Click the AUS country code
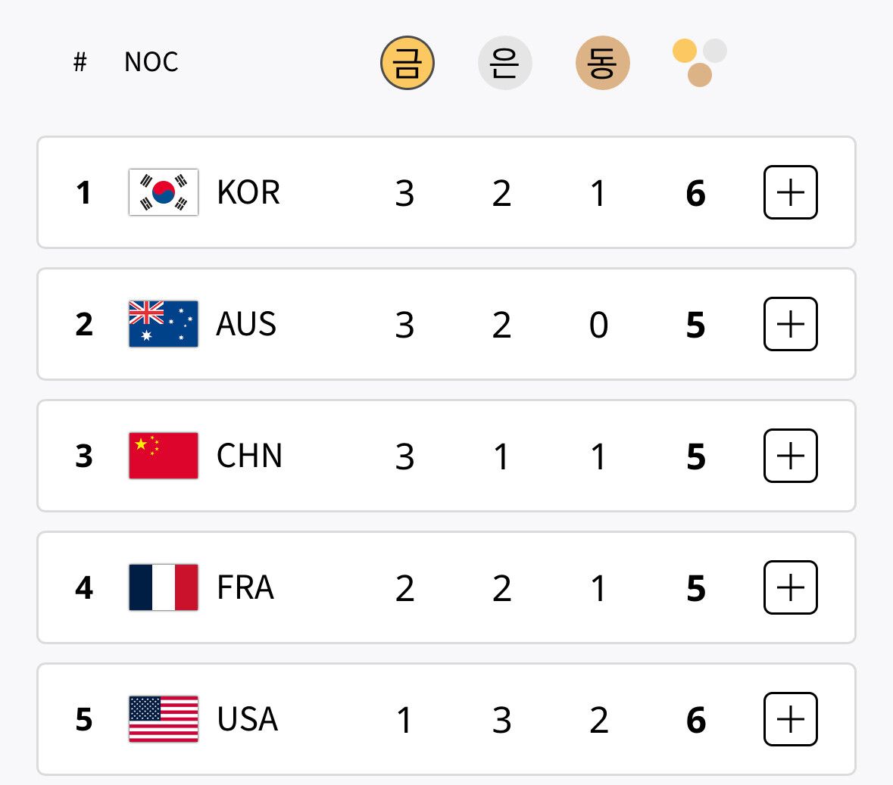893x785 pixels. (x=246, y=324)
